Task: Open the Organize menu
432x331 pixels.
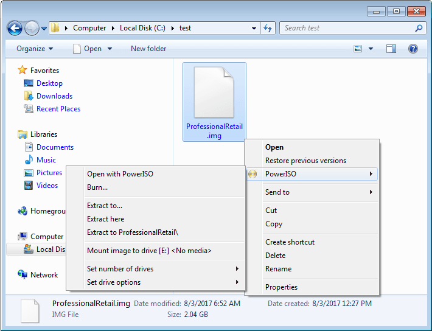Action: coord(35,49)
